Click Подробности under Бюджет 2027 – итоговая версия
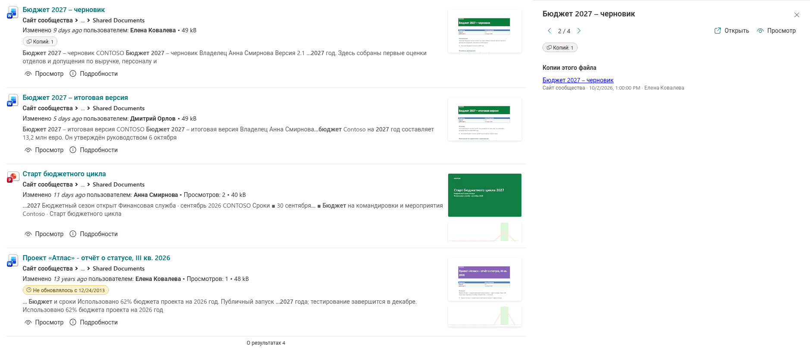 (94, 150)
